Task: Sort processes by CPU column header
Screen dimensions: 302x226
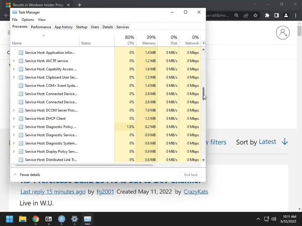Action: tap(125, 40)
